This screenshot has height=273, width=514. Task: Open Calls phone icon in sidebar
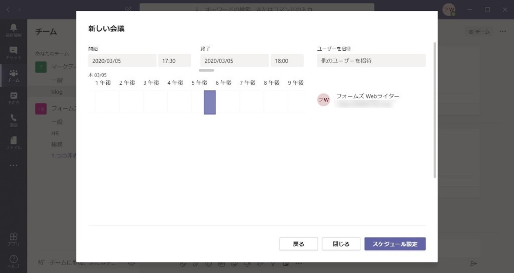click(13, 120)
